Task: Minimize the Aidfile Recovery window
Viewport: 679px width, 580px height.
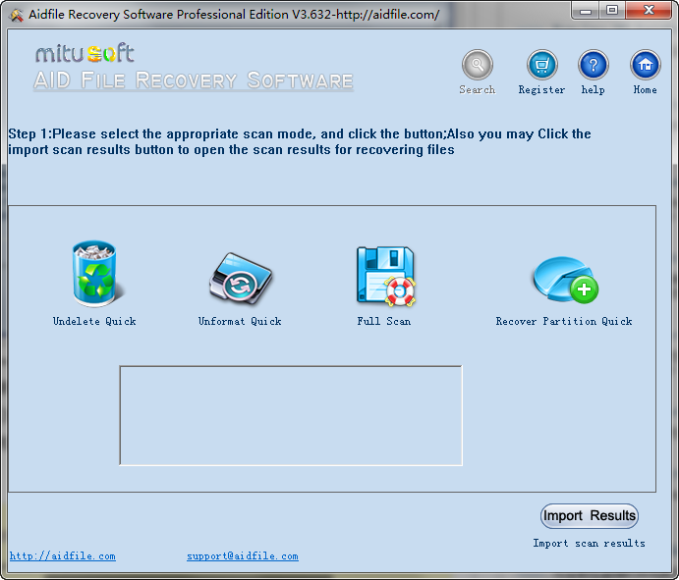Action: (x=586, y=11)
